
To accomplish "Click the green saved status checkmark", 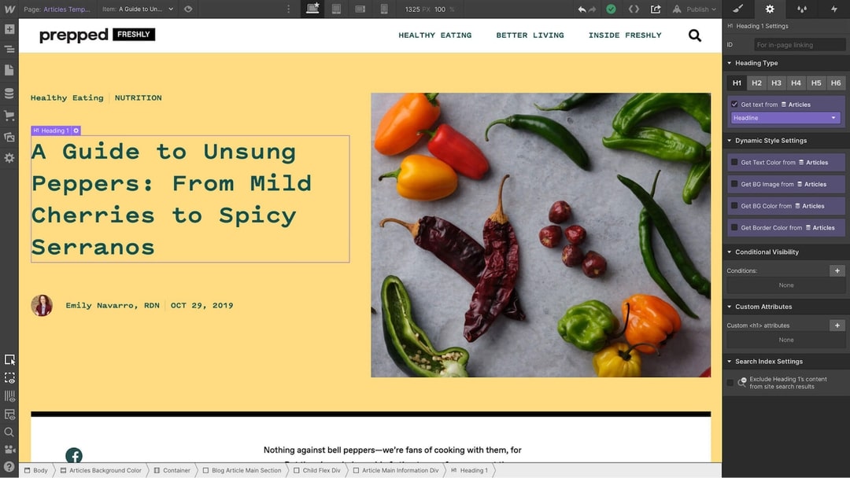I will (611, 9).
